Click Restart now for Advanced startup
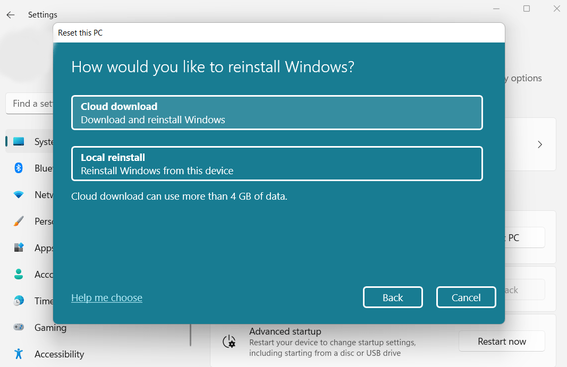The image size is (567, 367). (x=502, y=342)
